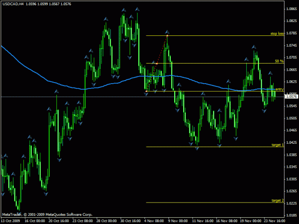Click the 1.0385 price axis label
This screenshot has width=299, height=224.
(291, 155)
